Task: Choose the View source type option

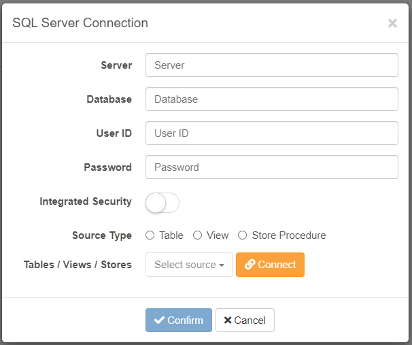Action: point(198,235)
